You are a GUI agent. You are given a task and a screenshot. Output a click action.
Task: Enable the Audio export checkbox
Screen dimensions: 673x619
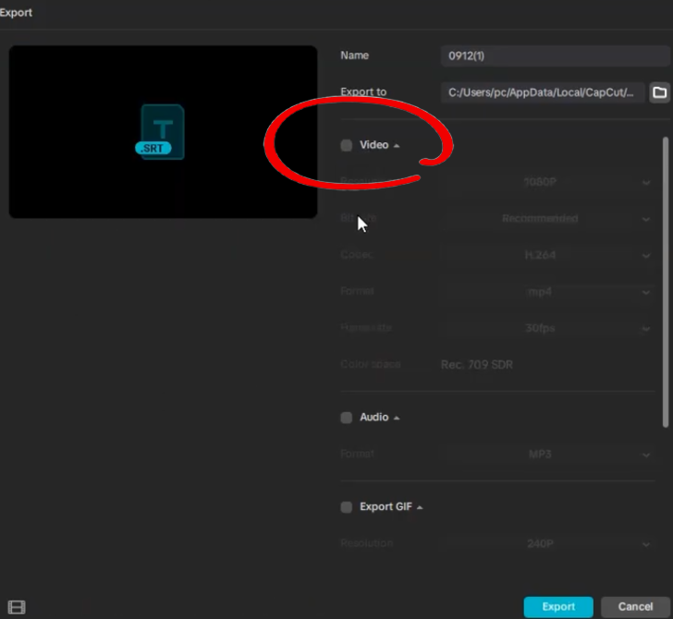[x=347, y=418]
